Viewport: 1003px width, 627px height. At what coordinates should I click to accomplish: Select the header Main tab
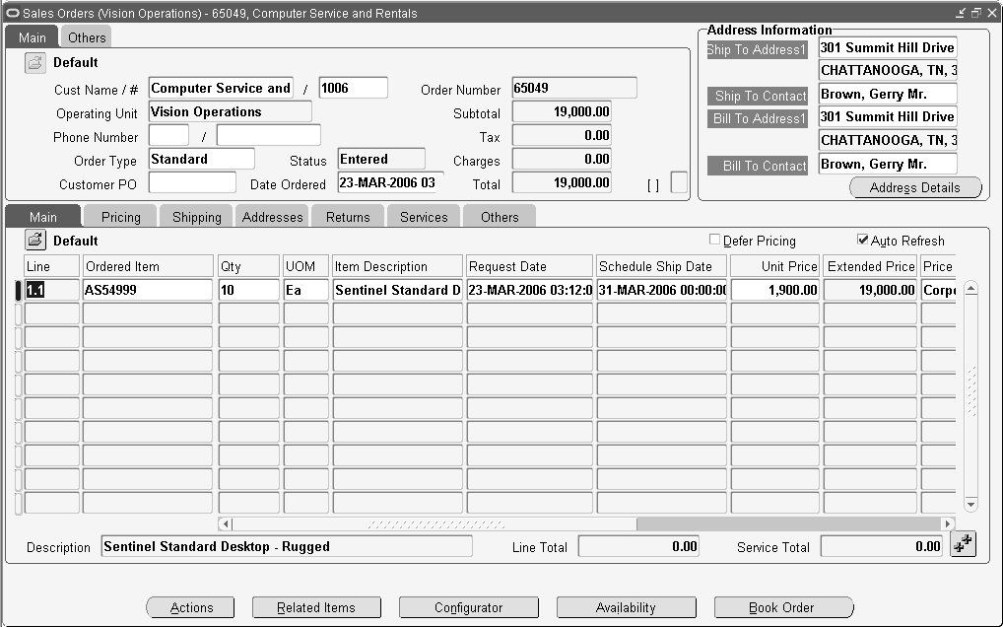pos(32,37)
